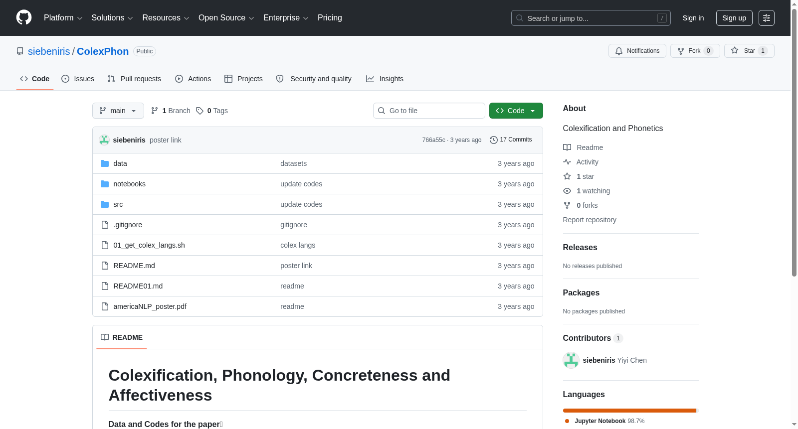Open the Report repository link
Screen dimensions: 798x429
click(590, 220)
